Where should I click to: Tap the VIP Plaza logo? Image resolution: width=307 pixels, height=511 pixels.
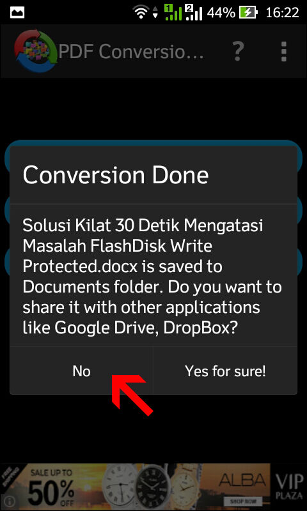pyautogui.click(x=288, y=487)
